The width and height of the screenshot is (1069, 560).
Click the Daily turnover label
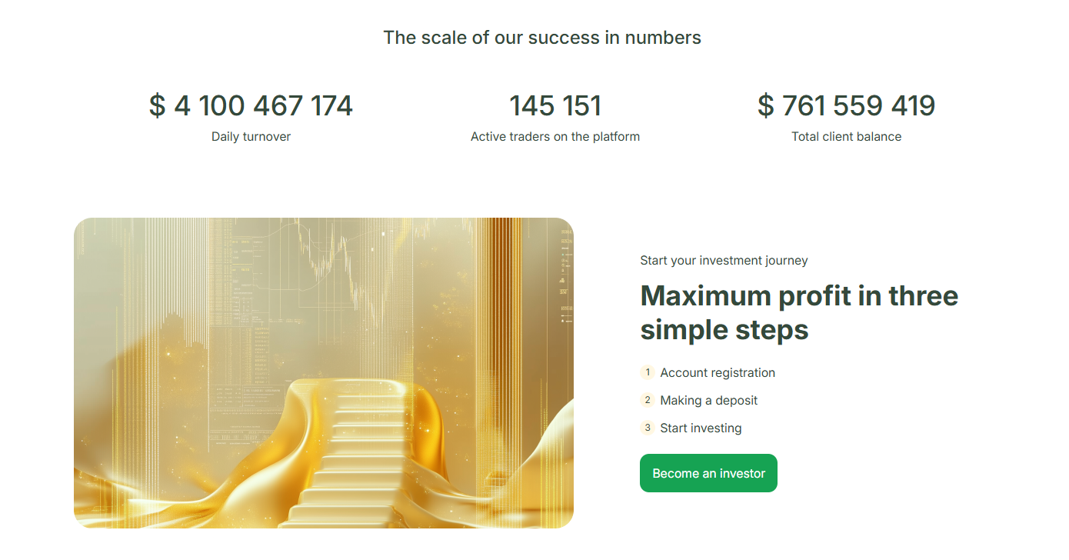tap(251, 137)
